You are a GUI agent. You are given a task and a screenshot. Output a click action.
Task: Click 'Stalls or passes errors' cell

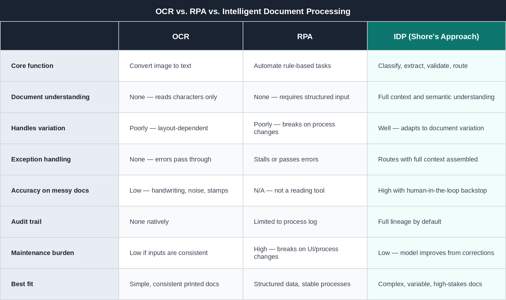pyautogui.click(x=305, y=159)
